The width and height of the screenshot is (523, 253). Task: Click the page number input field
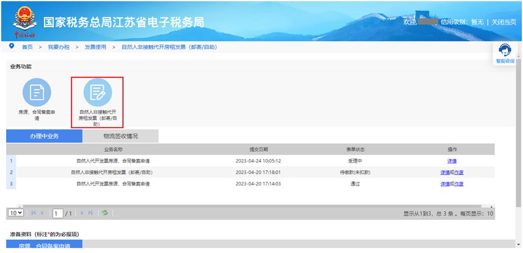(58, 213)
